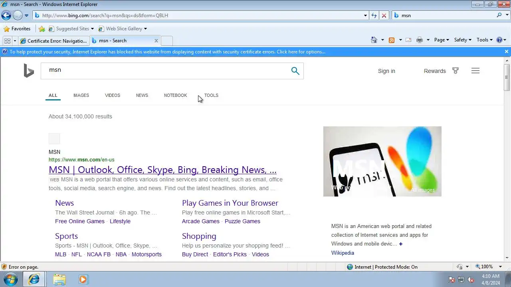
Task: Expand MSN description with plus icon
Action: click(401, 244)
